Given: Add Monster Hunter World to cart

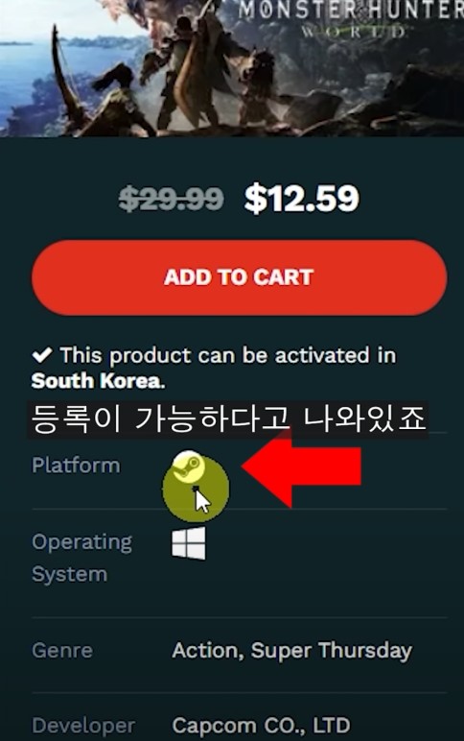Looking at the screenshot, I should coord(240,277).
